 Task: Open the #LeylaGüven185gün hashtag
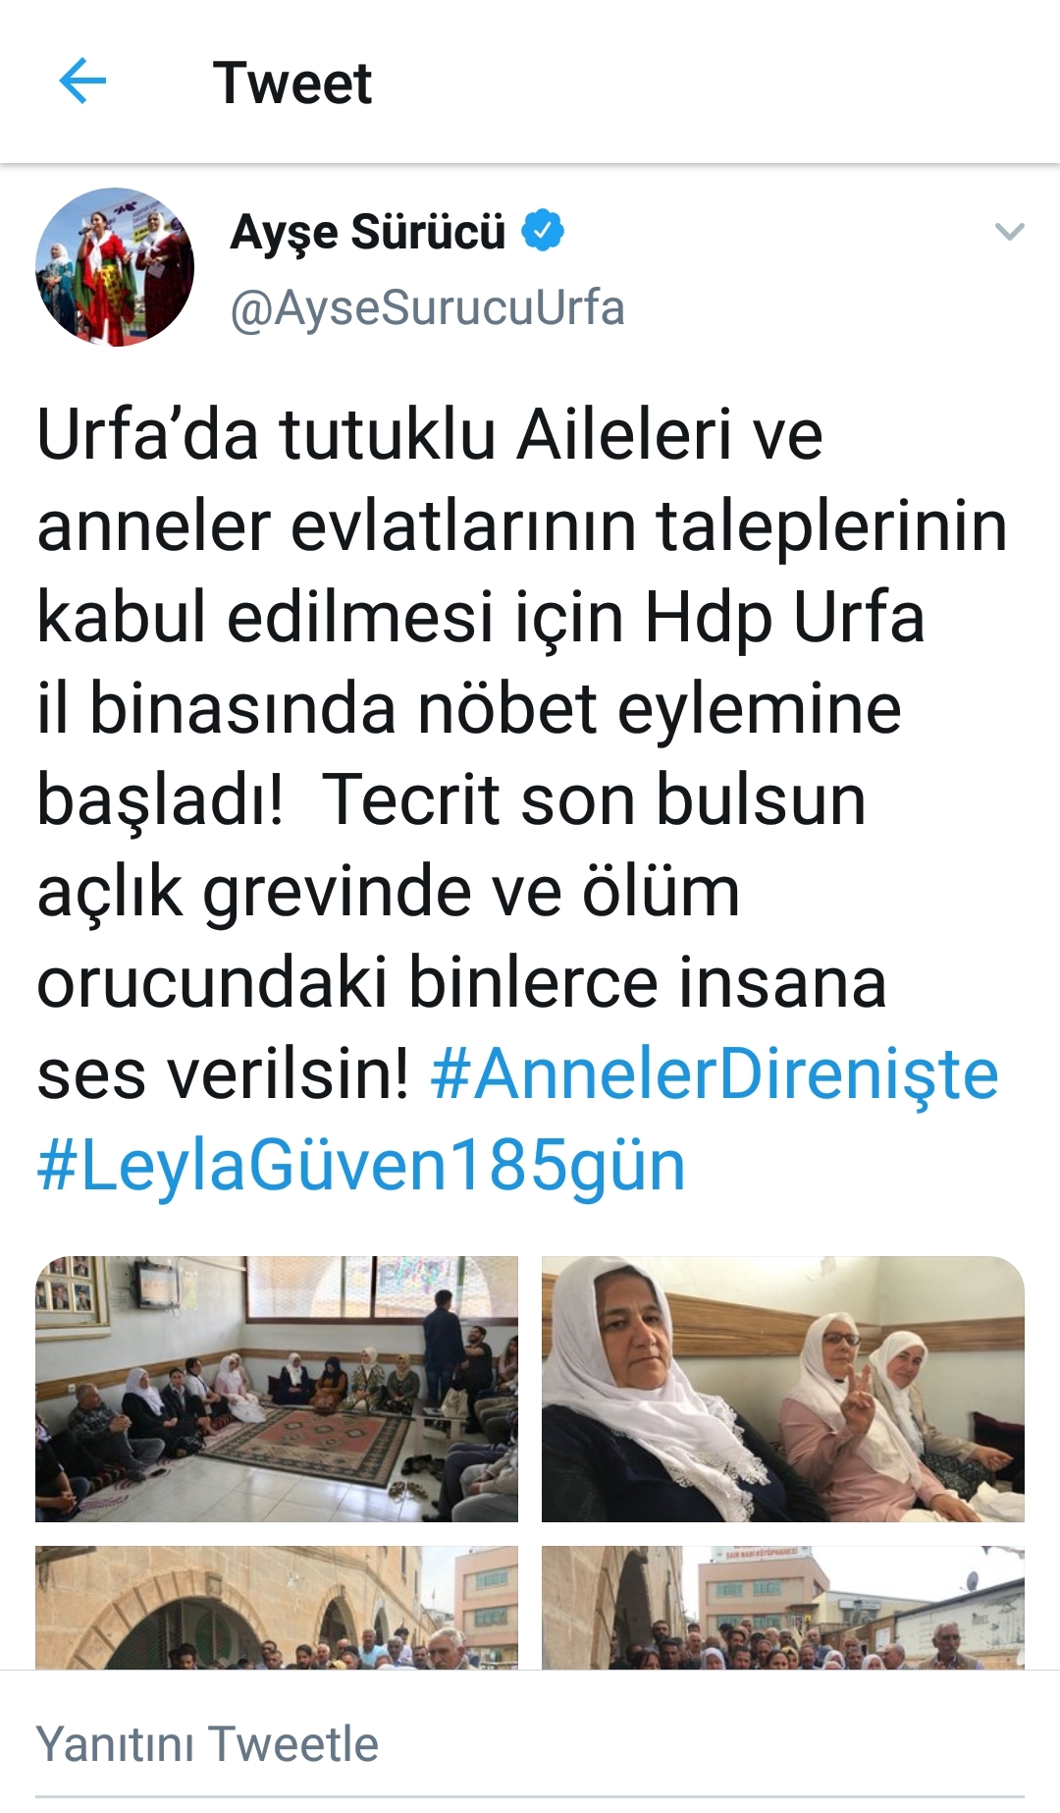[361, 1166]
